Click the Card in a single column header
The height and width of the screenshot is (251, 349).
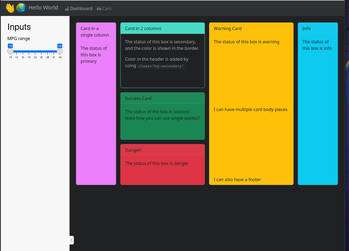[x=96, y=32]
